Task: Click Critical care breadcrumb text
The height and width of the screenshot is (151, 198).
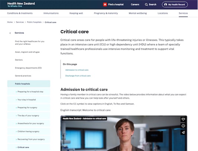Action: pos(51,22)
